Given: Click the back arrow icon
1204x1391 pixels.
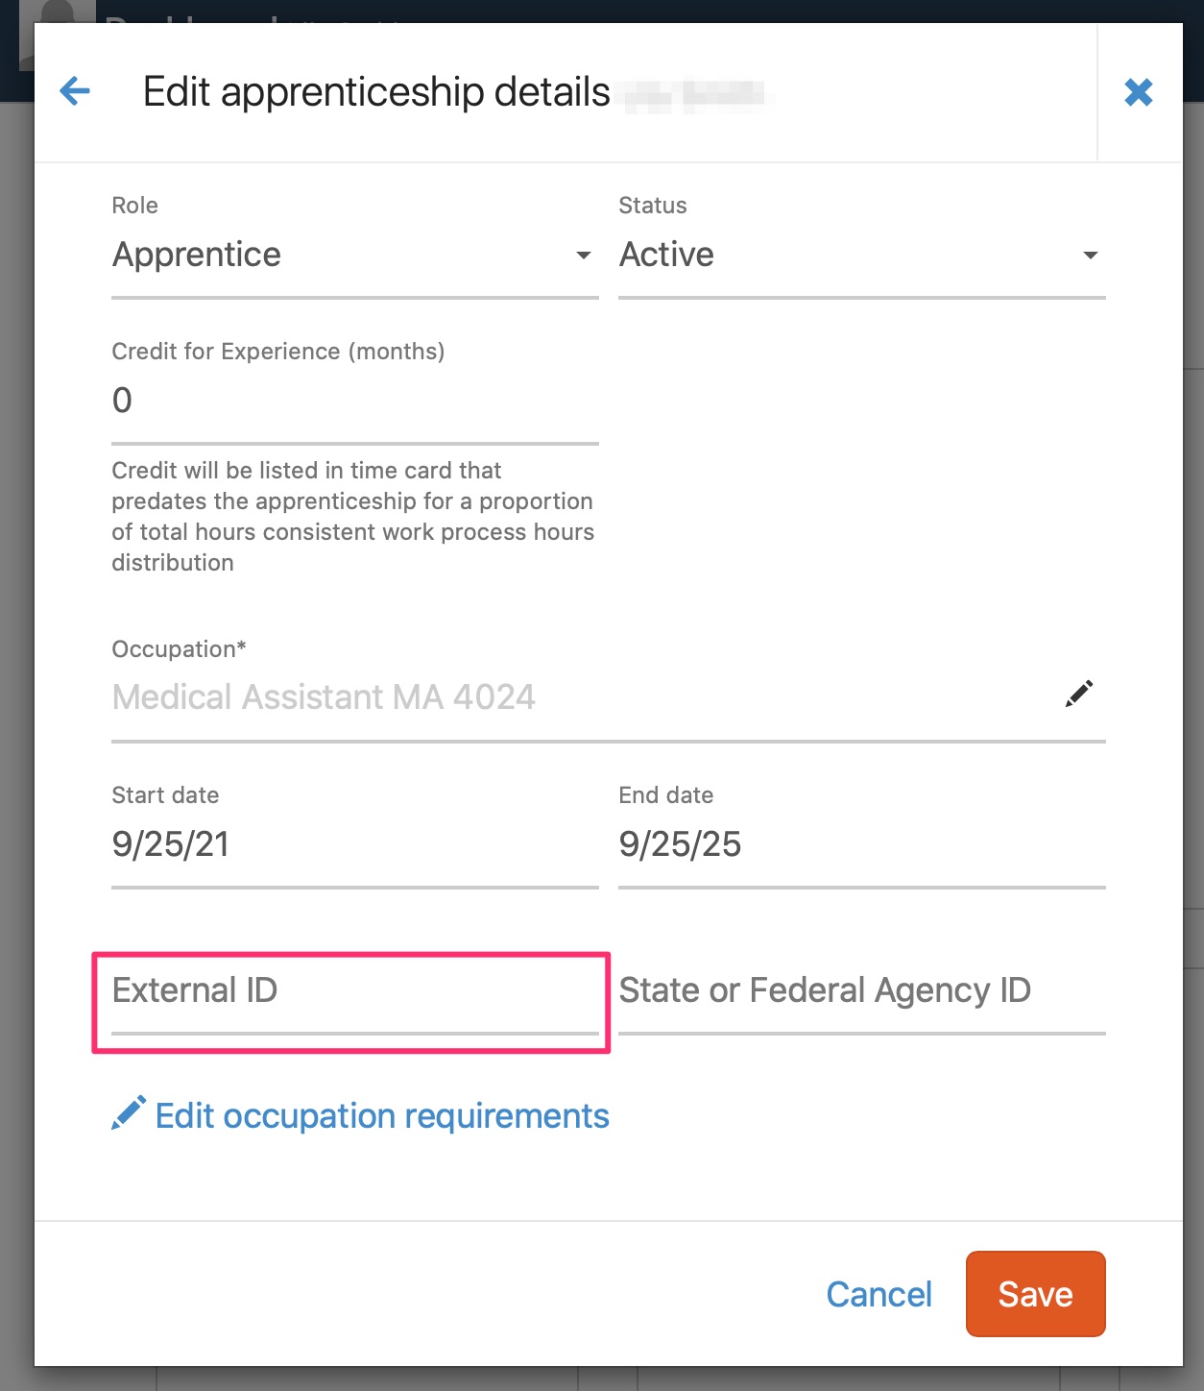Looking at the screenshot, I should 75,92.
